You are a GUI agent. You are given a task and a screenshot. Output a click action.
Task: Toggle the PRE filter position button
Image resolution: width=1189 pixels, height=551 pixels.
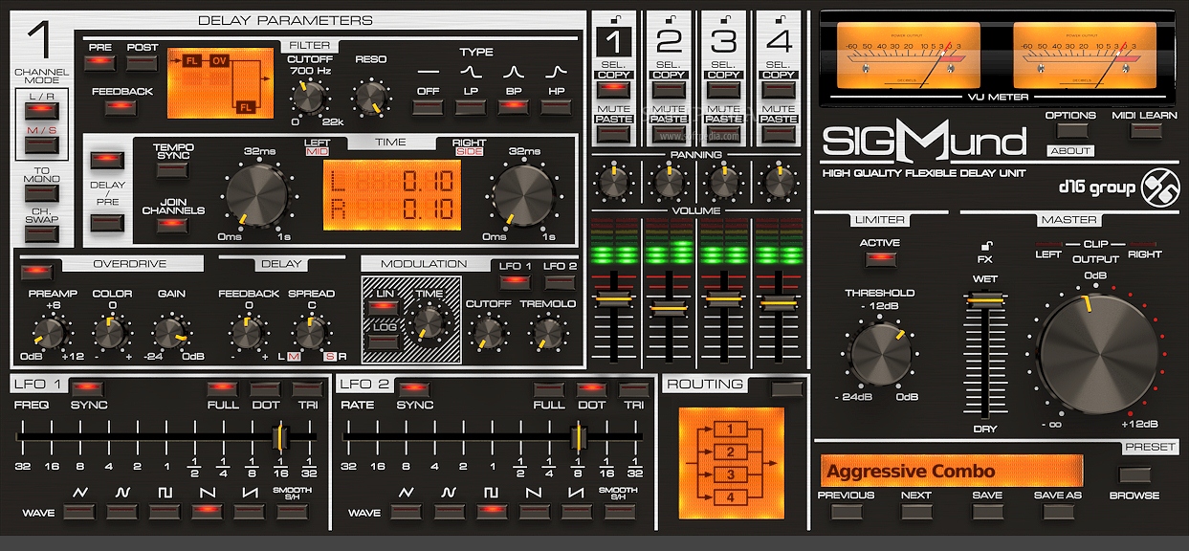pyautogui.click(x=99, y=63)
